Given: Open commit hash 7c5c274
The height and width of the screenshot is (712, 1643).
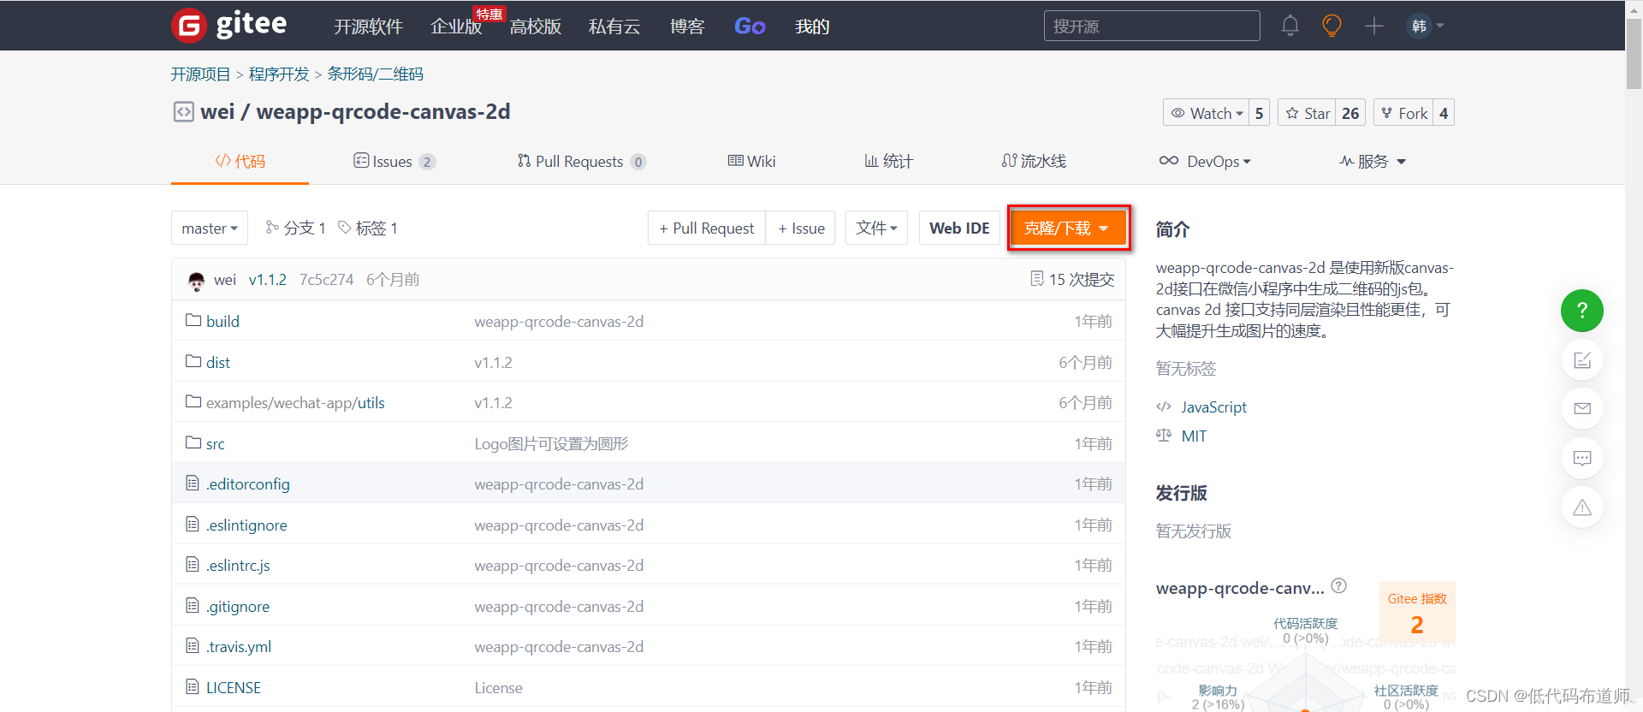Looking at the screenshot, I should click(x=326, y=280).
